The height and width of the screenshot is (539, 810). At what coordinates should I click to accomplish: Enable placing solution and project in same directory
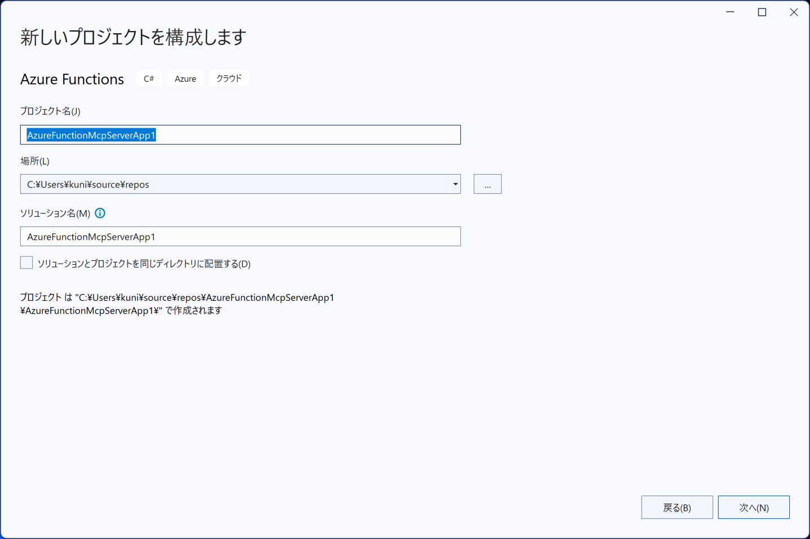coord(26,262)
